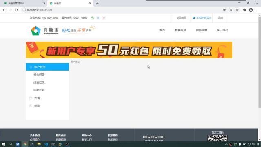The width and height of the screenshot is (261, 147).
Task: Reload the page with refresh icon
Action: tap(16, 10)
